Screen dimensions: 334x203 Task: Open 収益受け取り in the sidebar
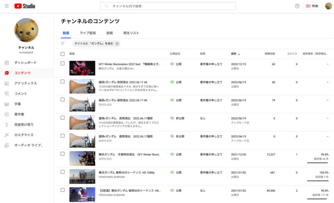coord(24,125)
